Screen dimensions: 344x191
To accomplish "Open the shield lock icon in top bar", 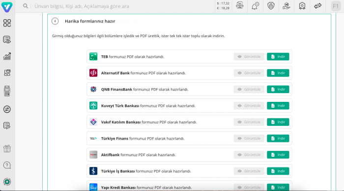I will [x=271, y=6].
